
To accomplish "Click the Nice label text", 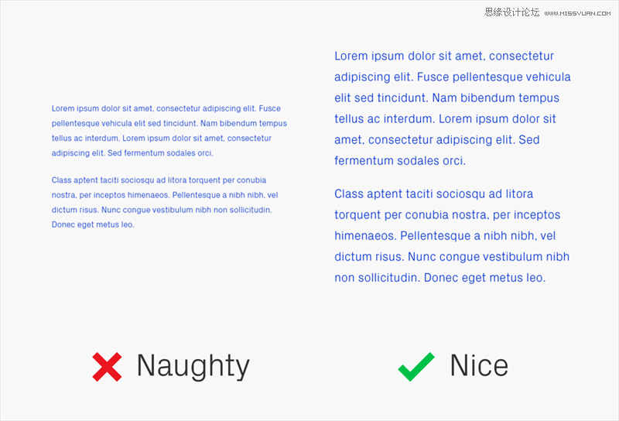I will [x=479, y=366].
